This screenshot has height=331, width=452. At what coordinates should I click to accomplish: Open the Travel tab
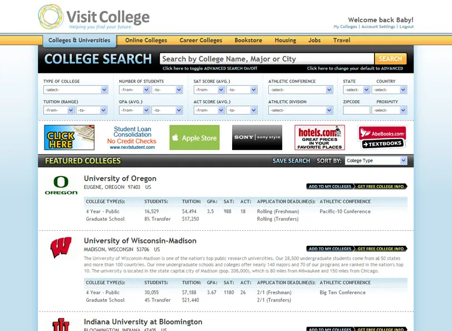point(342,41)
